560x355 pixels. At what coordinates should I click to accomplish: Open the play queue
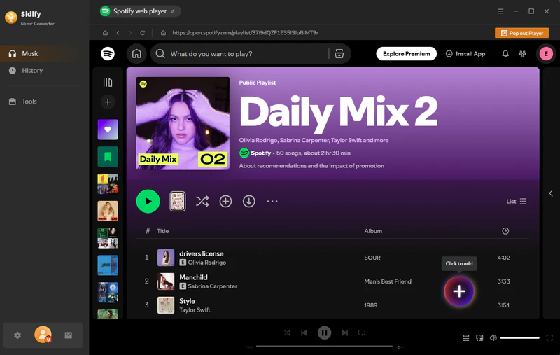[x=466, y=338]
